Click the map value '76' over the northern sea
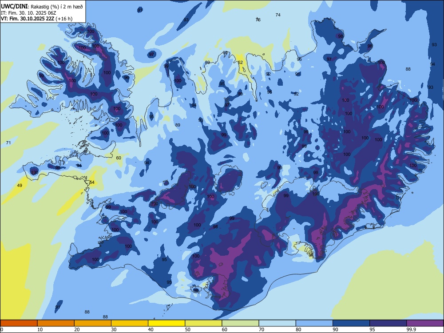Viewport: 444px width, 333px height. (258, 20)
